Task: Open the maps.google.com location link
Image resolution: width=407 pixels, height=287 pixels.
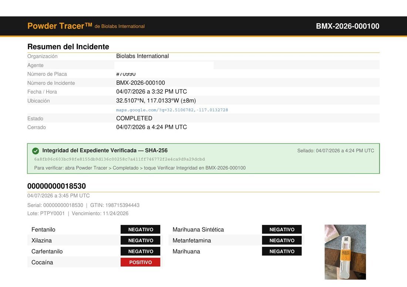Action: point(172,110)
